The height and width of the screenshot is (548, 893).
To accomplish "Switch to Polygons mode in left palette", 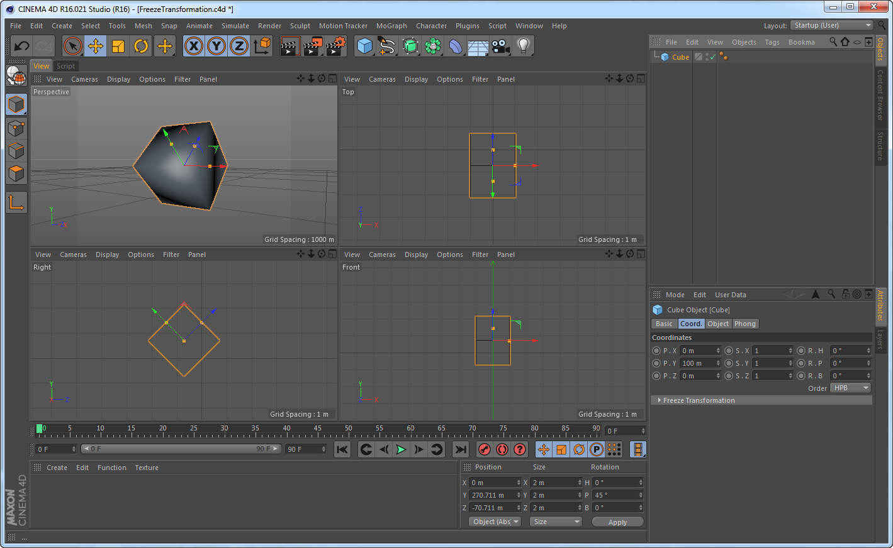I will [x=16, y=173].
